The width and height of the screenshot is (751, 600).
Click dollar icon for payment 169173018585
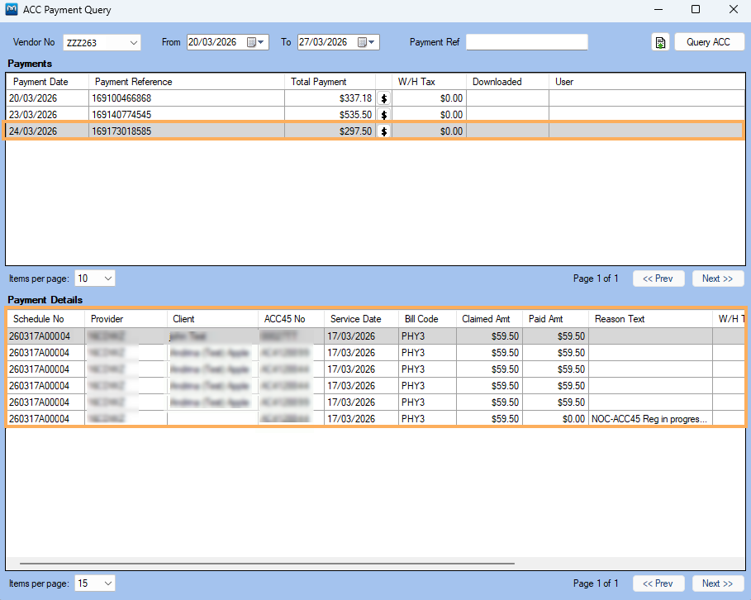(383, 131)
